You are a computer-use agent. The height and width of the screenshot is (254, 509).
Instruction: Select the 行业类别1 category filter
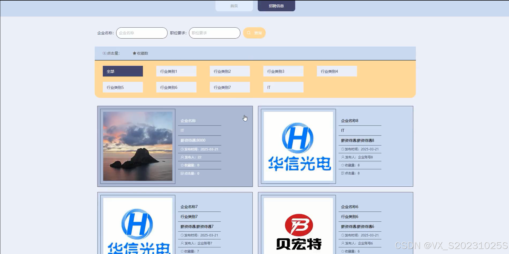click(176, 71)
